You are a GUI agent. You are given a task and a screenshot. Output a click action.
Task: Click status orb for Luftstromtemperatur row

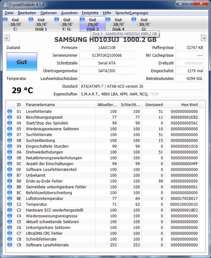10,198
